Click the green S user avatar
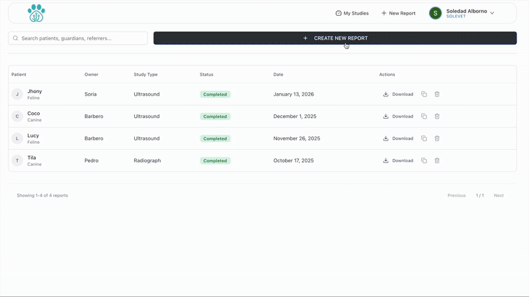This screenshot has width=529, height=297. pos(435,13)
